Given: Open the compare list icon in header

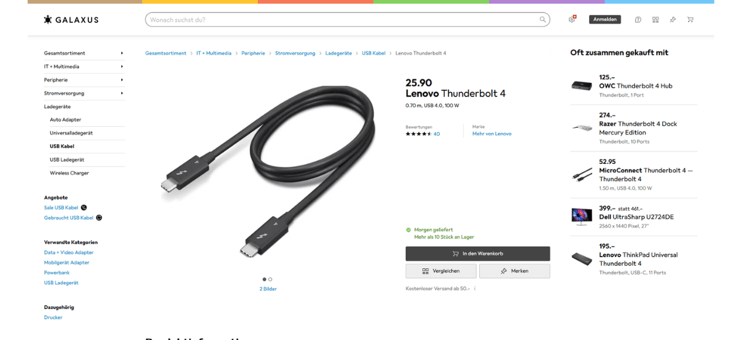Looking at the screenshot, I should tap(655, 20).
